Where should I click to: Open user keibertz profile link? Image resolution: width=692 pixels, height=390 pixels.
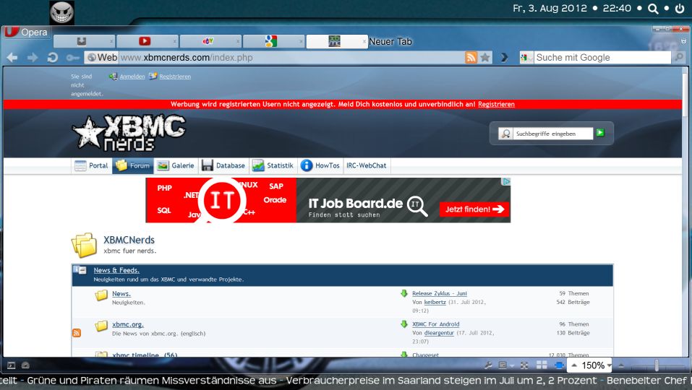coord(435,302)
